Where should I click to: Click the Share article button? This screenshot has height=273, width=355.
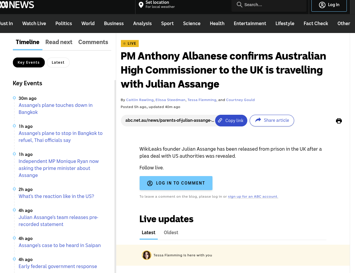(x=272, y=121)
